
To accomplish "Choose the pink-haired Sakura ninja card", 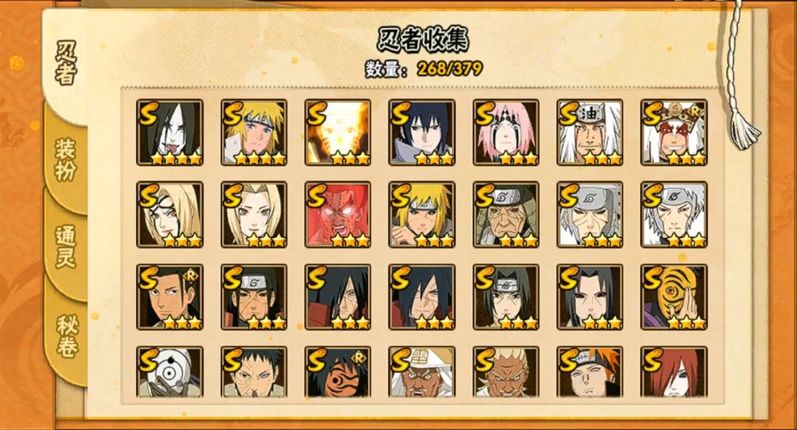I will click(506, 132).
